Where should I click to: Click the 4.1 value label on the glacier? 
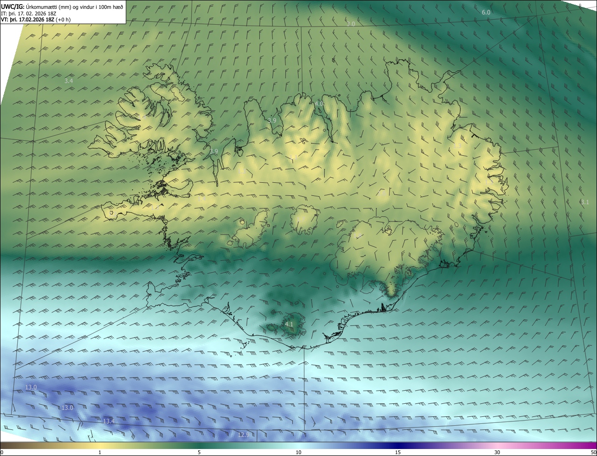pos(289,324)
